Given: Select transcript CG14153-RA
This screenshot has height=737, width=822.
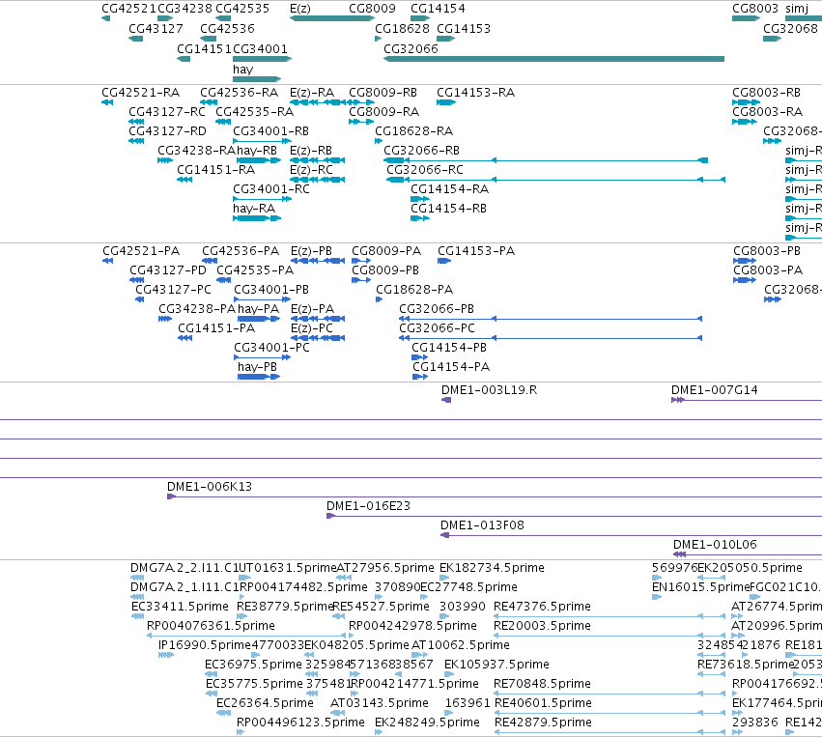Looking at the screenshot, I should [475, 93].
